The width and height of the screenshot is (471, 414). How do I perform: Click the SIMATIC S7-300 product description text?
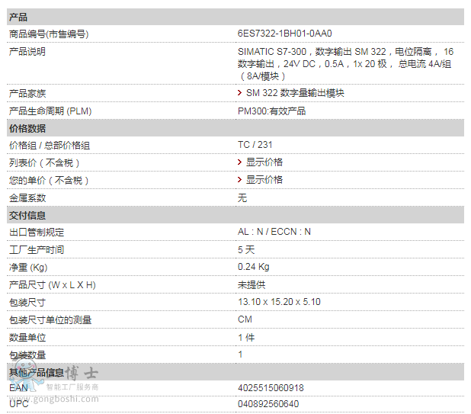pyautogui.click(x=345, y=64)
